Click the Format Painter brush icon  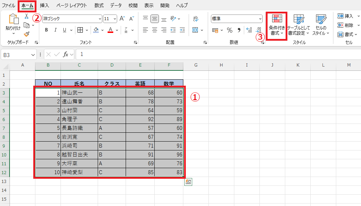tap(27, 34)
